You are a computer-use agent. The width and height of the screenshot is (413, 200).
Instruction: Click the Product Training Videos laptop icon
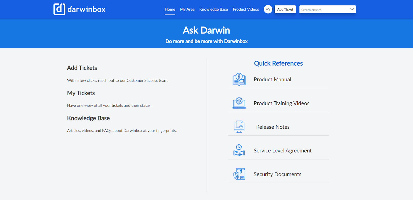click(239, 103)
